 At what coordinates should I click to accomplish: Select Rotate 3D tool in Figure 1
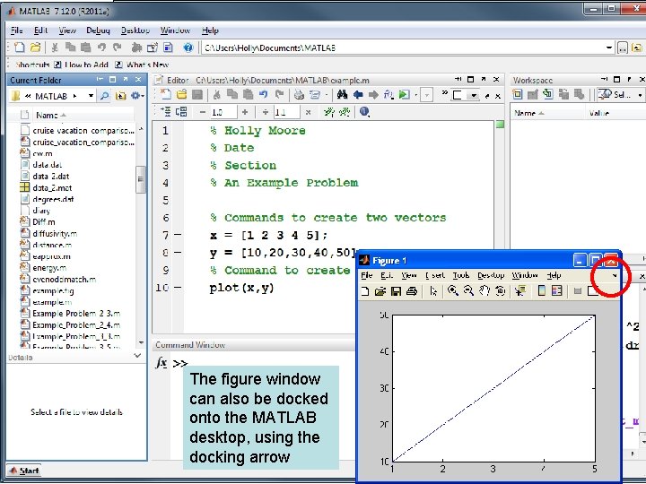(x=500, y=290)
